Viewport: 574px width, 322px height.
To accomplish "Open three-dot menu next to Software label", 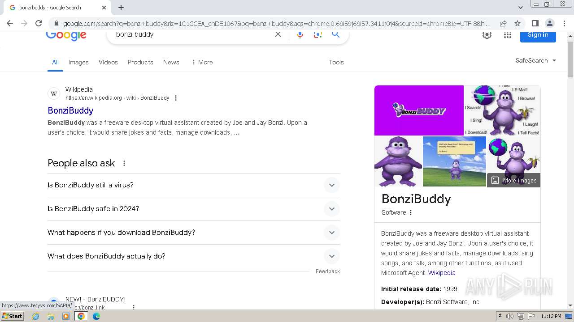I will click(411, 212).
